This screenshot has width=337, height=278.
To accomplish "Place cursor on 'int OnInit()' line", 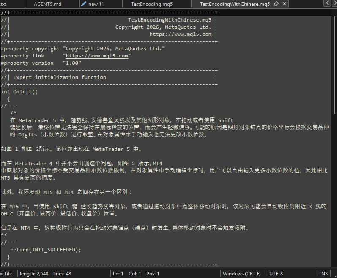I will [19, 92].
